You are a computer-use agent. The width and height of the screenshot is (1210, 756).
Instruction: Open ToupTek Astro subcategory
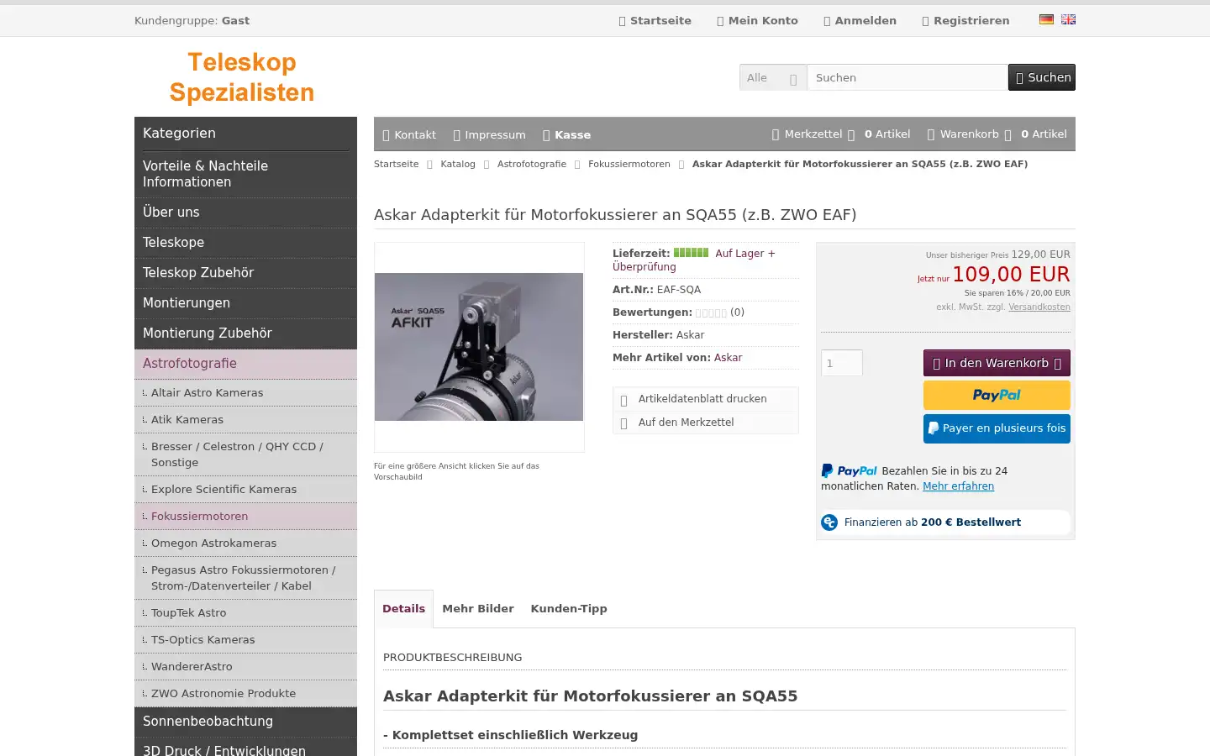(245, 613)
